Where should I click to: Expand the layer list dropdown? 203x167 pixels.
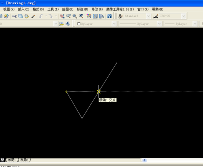(56, 24)
